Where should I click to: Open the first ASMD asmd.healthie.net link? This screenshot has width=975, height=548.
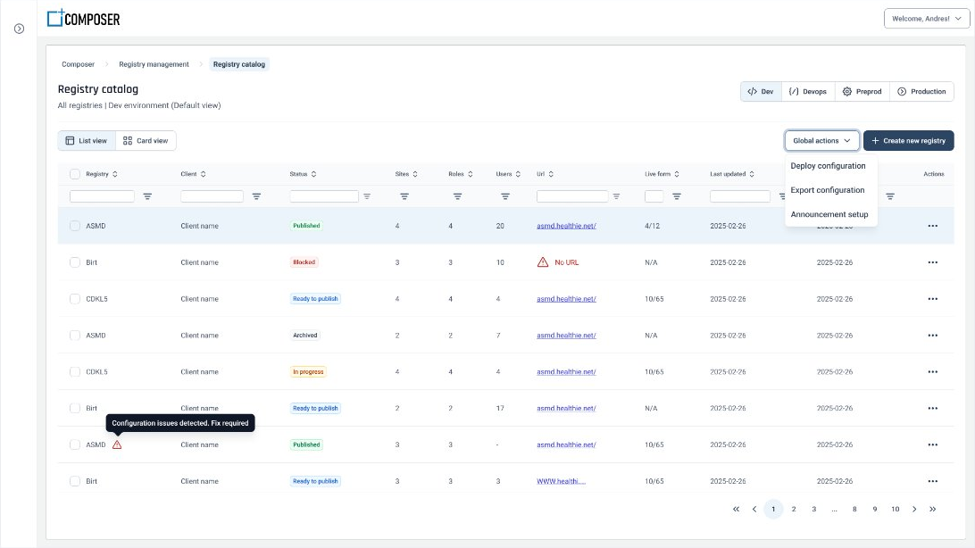pyautogui.click(x=566, y=226)
